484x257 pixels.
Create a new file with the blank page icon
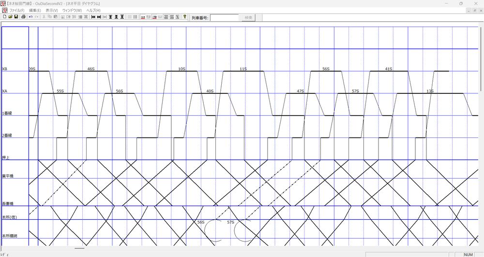click(5, 16)
